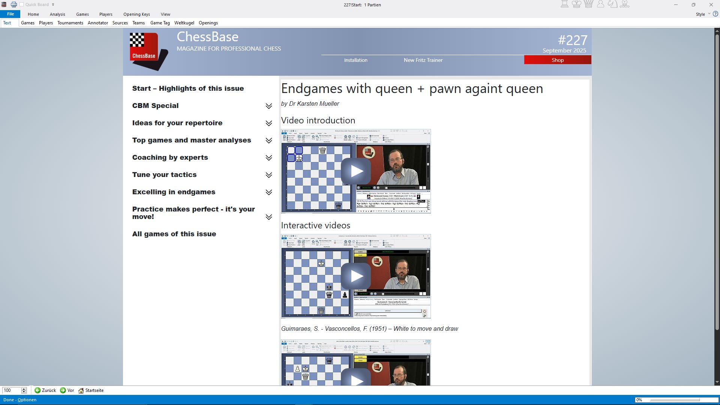Play the Video introduction clip
720x405 pixels.
(x=356, y=171)
